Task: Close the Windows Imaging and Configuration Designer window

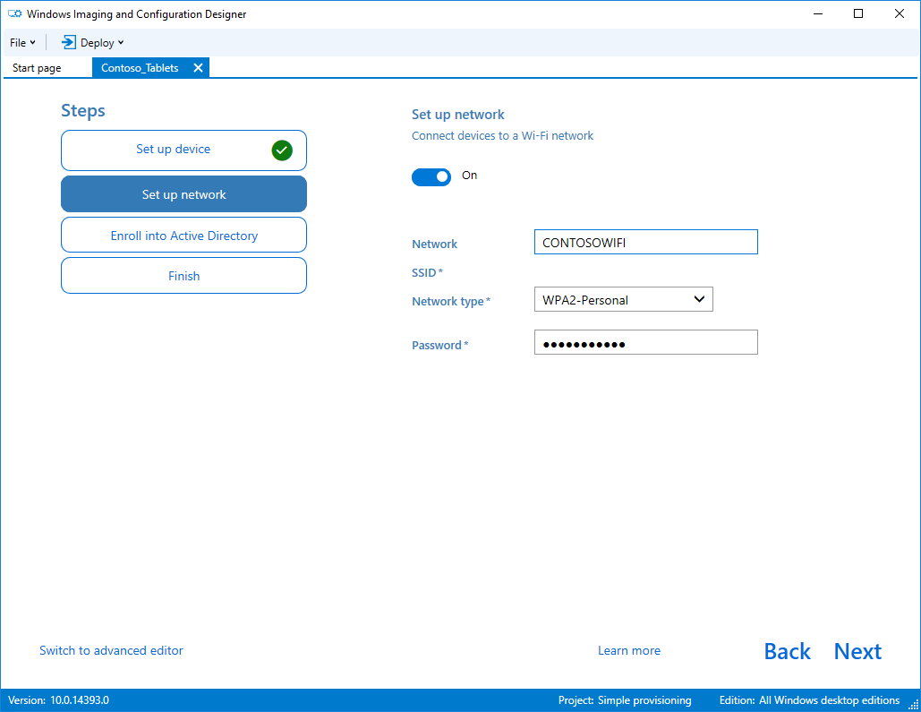Action: [x=899, y=13]
